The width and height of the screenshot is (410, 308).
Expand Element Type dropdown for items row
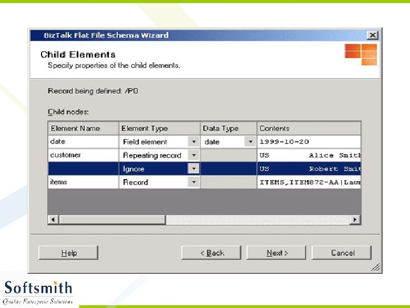point(194,182)
